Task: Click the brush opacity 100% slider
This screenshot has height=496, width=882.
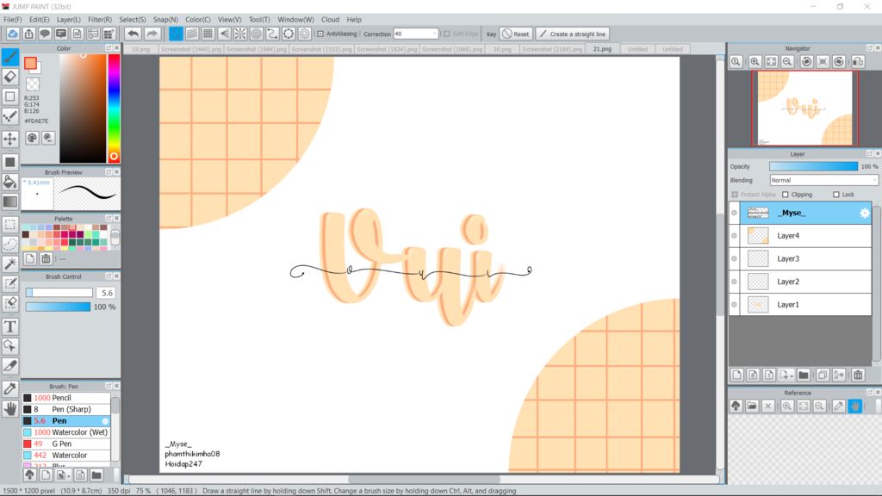Action: pos(58,307)
